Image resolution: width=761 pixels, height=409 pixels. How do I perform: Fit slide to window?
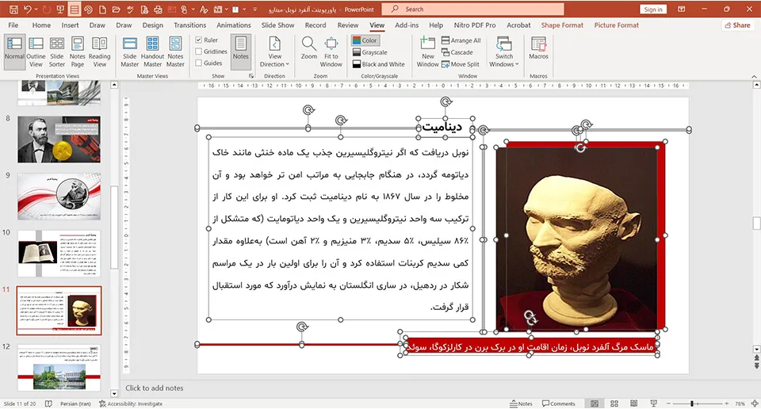331,52
